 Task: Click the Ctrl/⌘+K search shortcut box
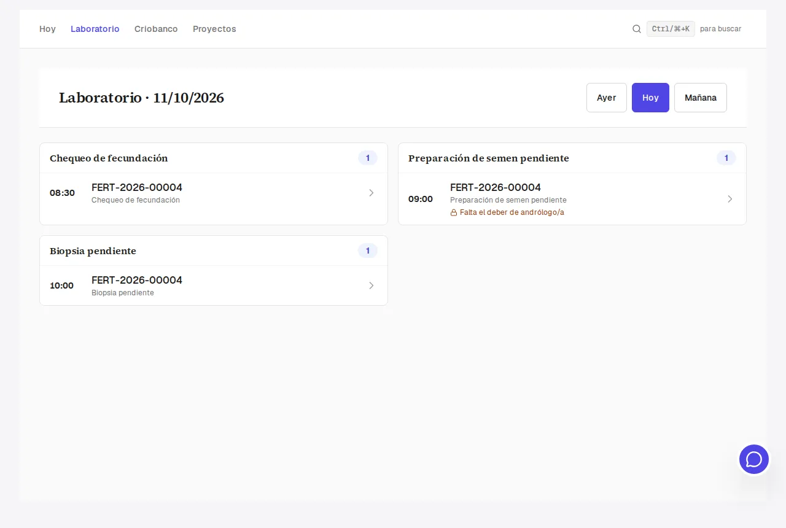[671, 29]
